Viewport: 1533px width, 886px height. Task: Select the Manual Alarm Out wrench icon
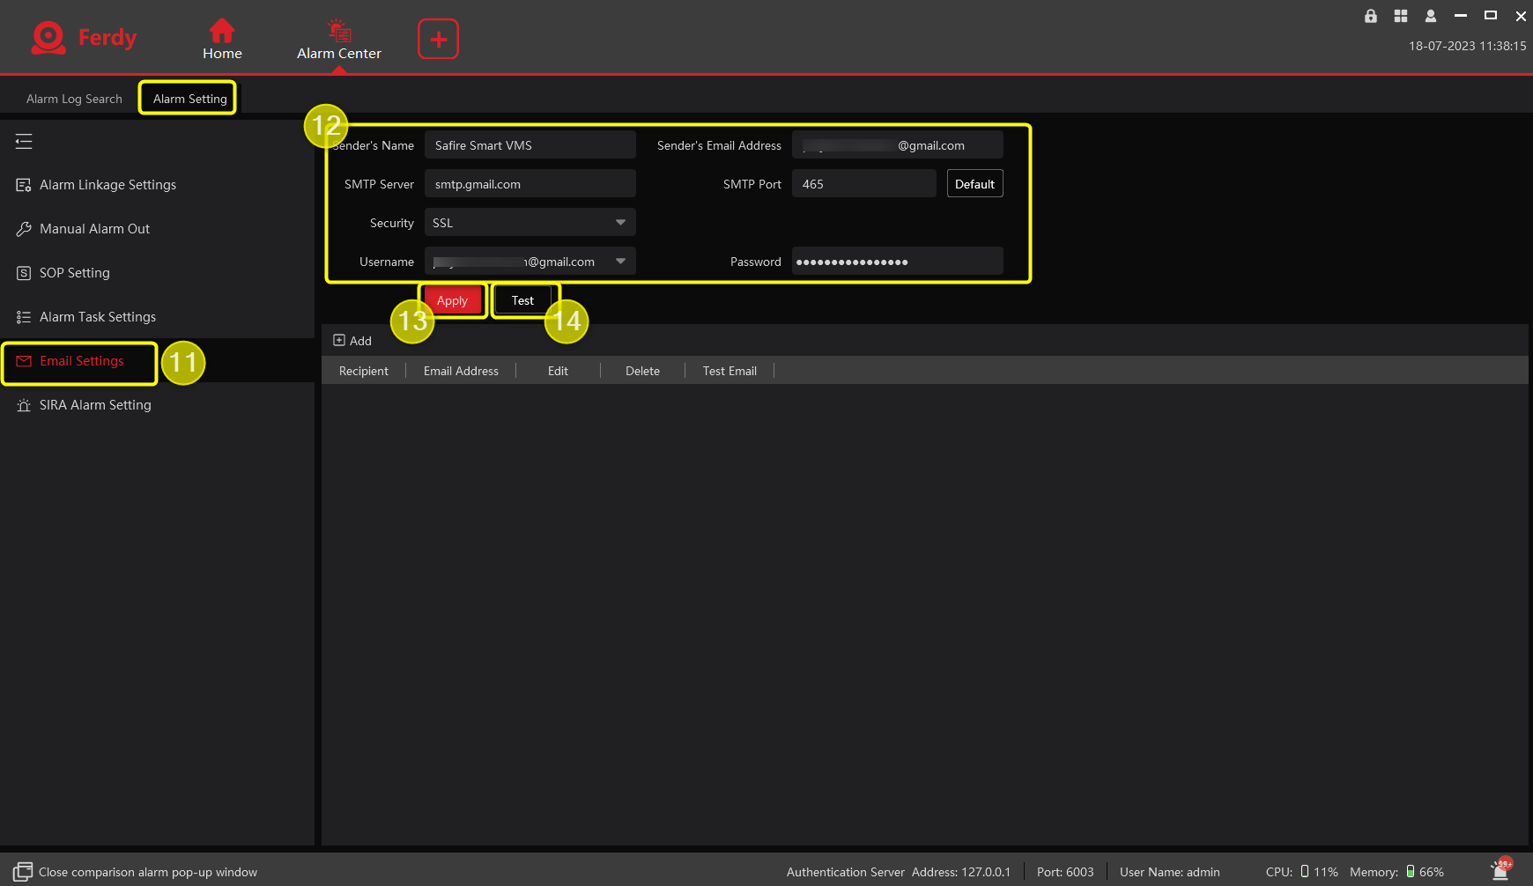pyautogui.click(x=25, y=228)
